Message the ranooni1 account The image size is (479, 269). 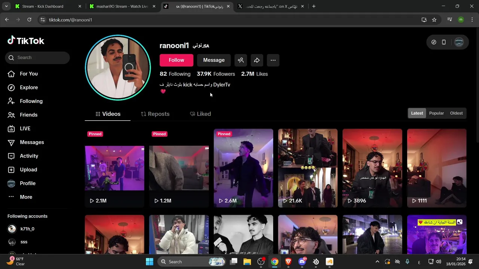tap(214, 60)
